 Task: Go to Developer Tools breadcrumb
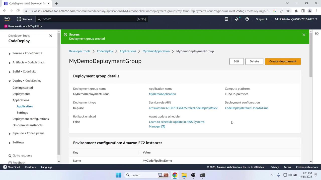point(79,51)
